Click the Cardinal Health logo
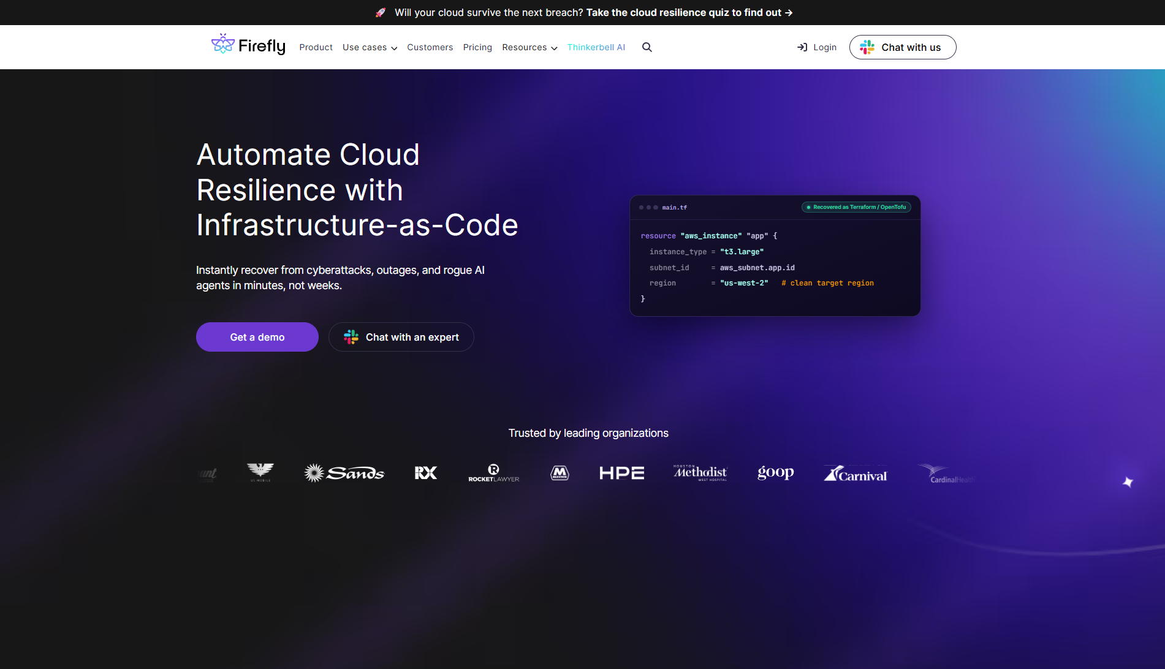 tap(947, 474)
